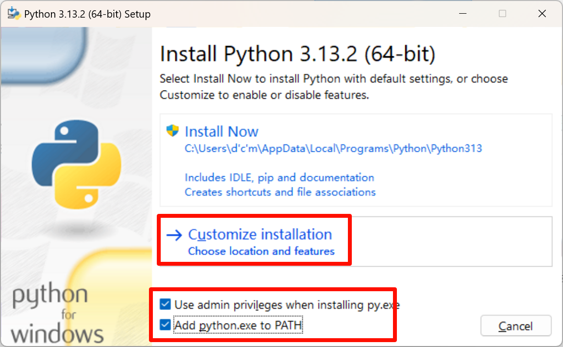
Task: Click the arrow icon beside Customize installation
Action: [x=174, y=235]
